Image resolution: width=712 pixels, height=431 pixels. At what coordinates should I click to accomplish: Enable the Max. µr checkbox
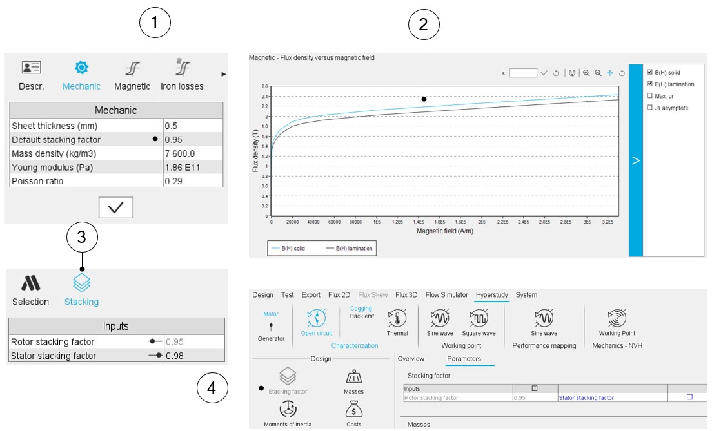pyautogui.click(x=649, y=96)
